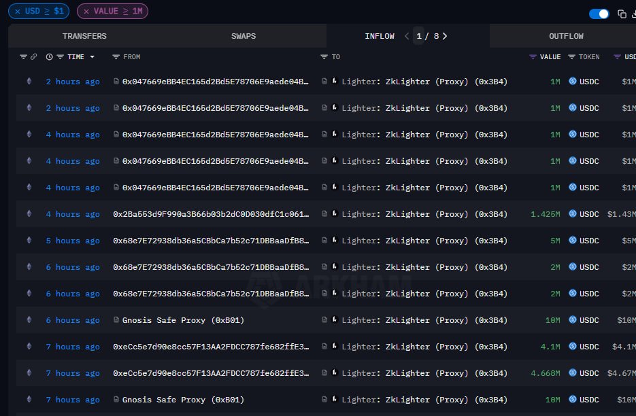Go to previous inflow page chevron

pos(406,35)
